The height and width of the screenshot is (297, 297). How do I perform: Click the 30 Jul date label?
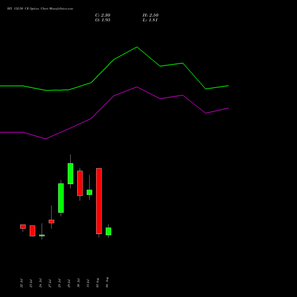tap(78, 283)
